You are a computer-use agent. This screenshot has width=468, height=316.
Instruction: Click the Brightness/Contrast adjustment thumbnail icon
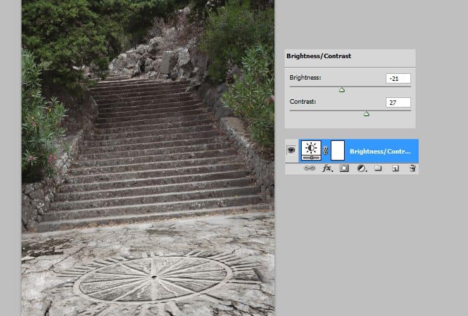[311, 150]
